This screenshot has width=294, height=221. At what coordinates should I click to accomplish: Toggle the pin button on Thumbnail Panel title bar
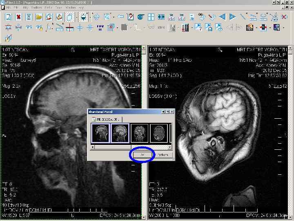163,112
